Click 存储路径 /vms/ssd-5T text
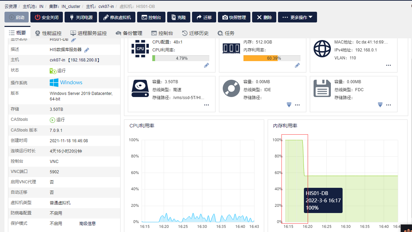Screen dimensions: 412x232 pos(178,97)
